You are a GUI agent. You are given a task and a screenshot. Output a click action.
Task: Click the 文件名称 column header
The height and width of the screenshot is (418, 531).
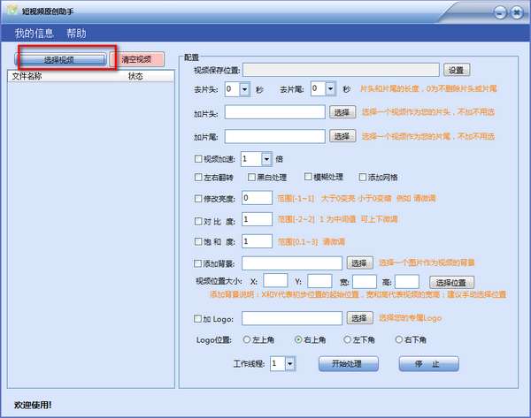click(27, 76)
